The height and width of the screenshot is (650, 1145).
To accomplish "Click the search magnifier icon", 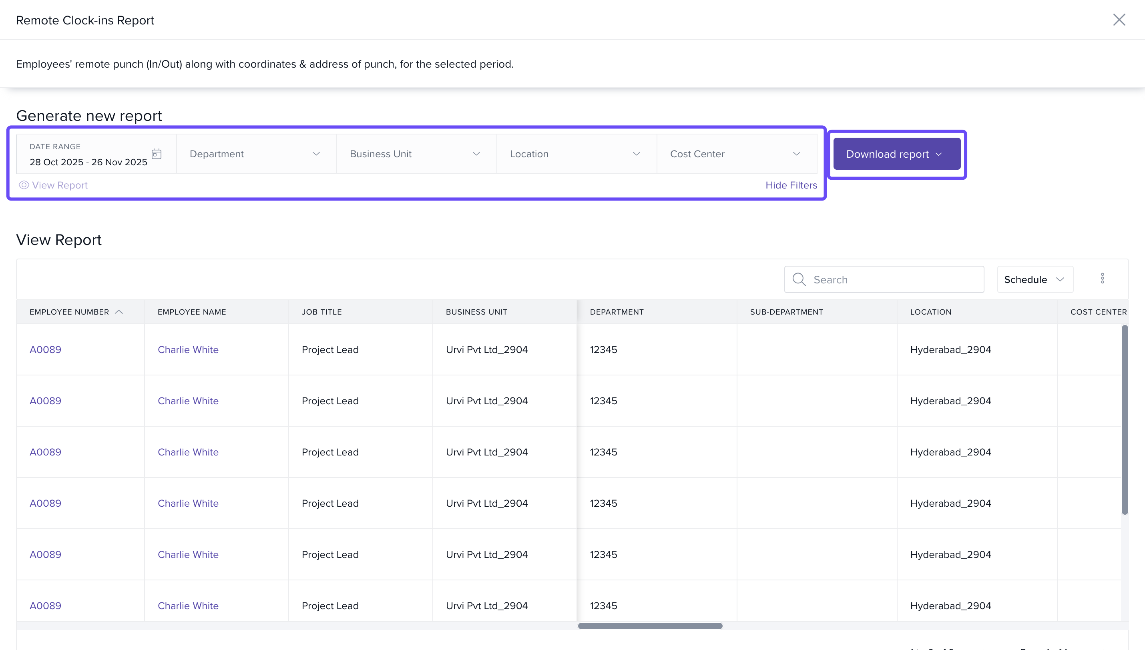I will point(799,279).
